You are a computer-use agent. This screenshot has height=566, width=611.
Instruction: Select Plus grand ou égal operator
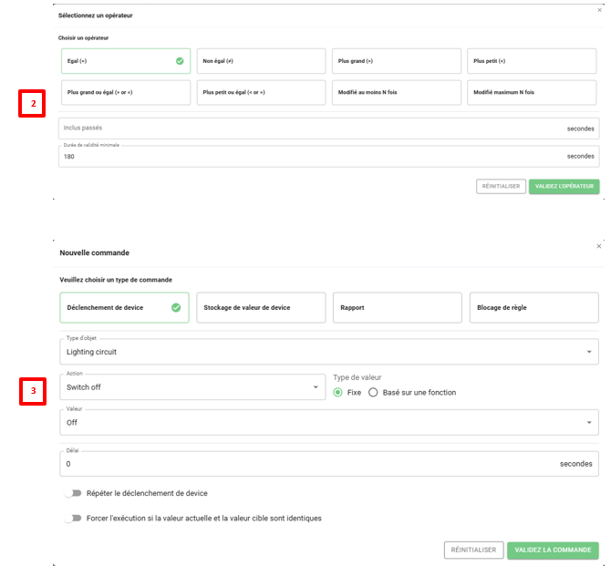tap(124, 92)
